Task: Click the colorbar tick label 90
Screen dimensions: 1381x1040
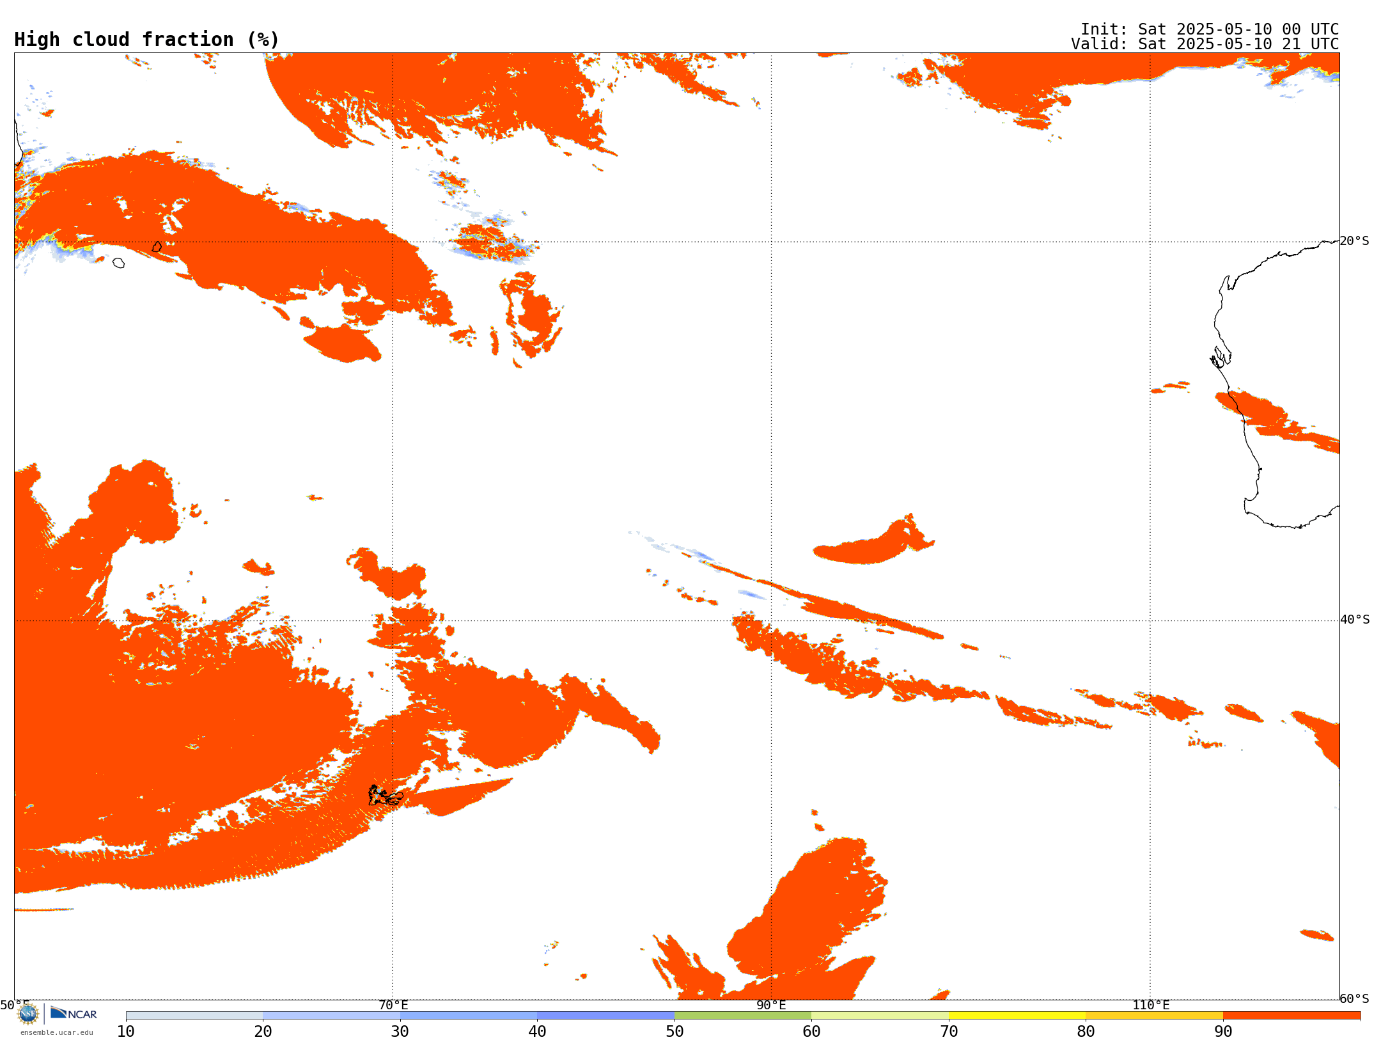Action: pos(1223,1032)
